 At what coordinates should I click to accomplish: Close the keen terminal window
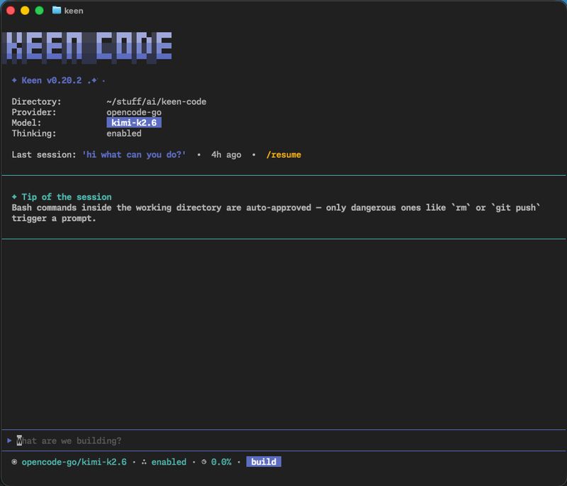coord(11,11)
